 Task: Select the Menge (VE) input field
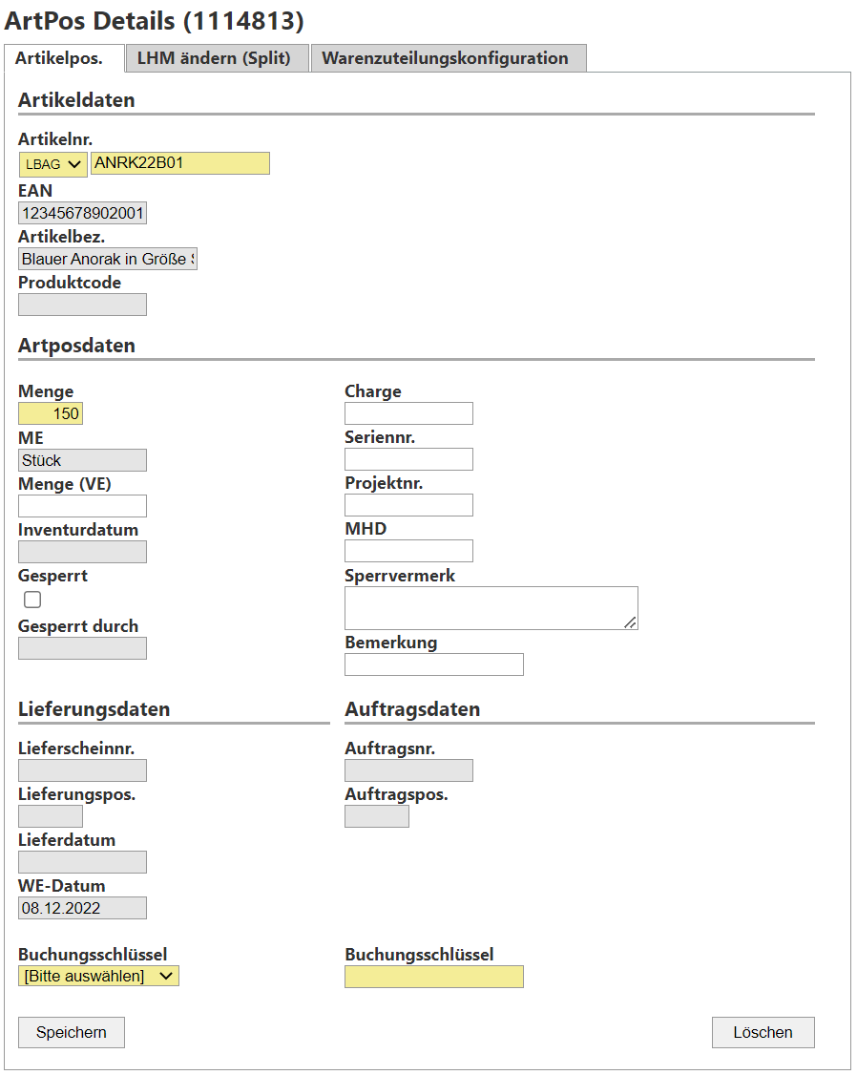(82, 506)
